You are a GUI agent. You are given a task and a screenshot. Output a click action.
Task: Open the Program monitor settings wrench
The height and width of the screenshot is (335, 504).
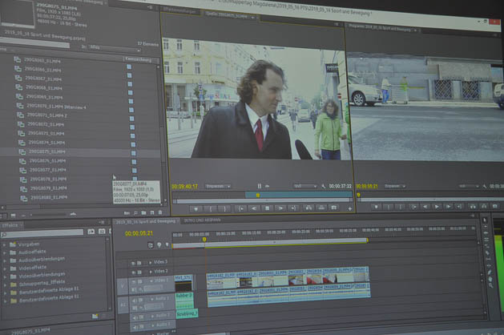pyautogui.click(x=485, y=186)
